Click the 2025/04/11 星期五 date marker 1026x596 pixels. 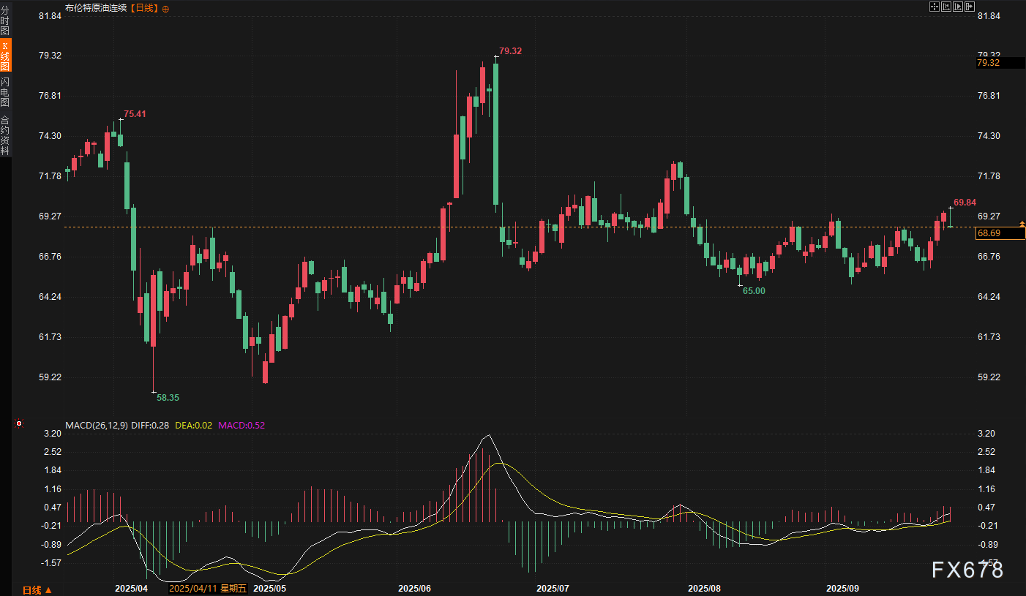(208, 588)
